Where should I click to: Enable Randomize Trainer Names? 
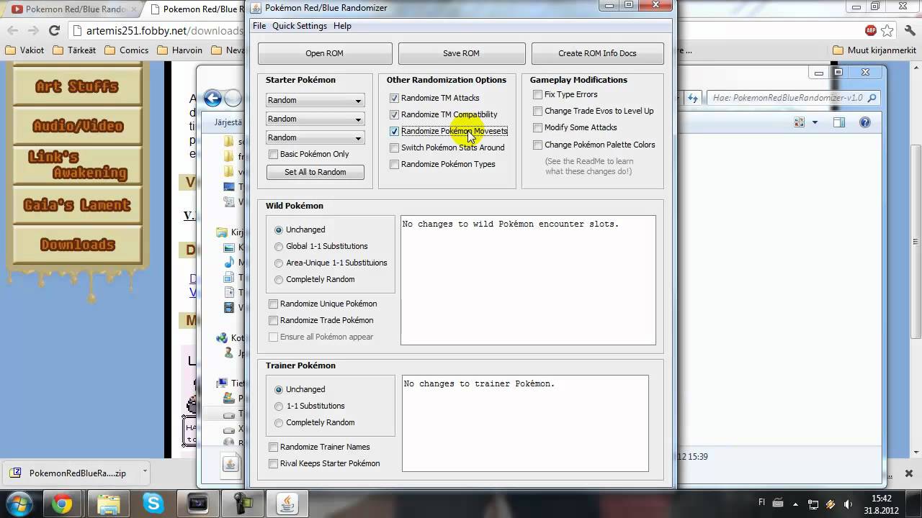(273, 447)
